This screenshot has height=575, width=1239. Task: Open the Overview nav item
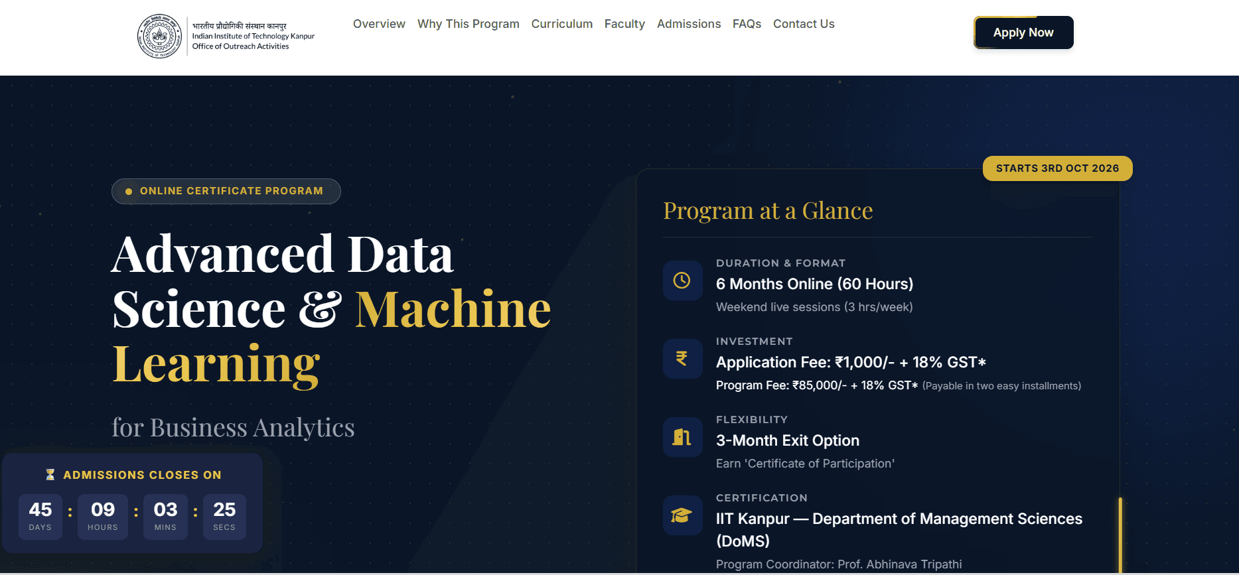pos(379,24)
